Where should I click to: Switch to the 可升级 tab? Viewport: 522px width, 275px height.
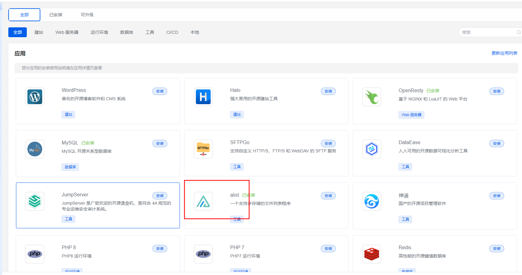point(87,15)
